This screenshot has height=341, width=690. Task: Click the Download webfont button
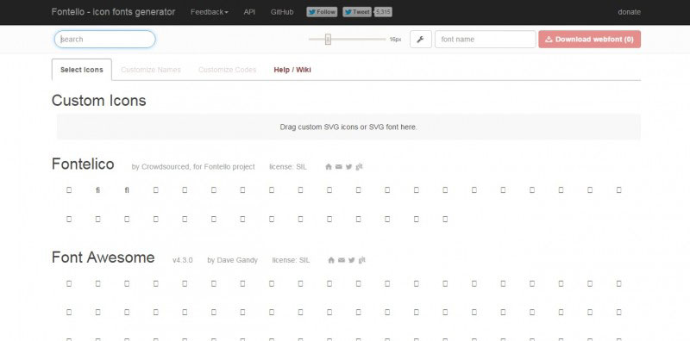coord(590,39)
